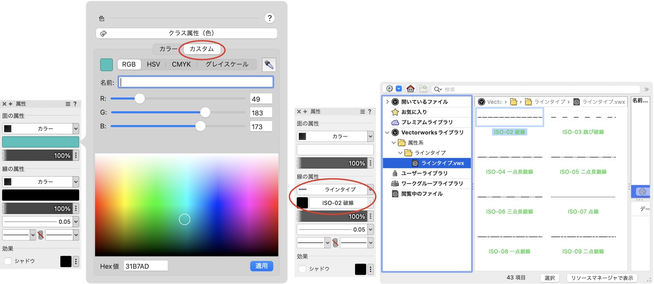This screenshot has height=284, width=654.
Task: Click the black pen color swatch in the left palette
Action: click(x=40, y=195)
